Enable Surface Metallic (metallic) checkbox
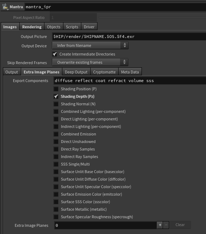The height and width of the screenshot is (234, 206). point(56,209)
